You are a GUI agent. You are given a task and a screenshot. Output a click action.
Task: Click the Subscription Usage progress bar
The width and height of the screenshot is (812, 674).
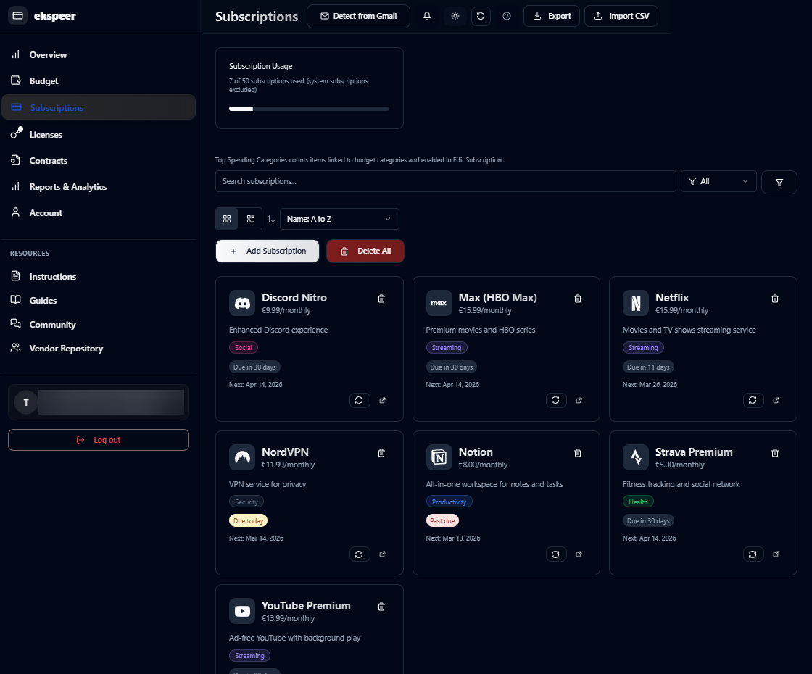pyautogui.click(x=309, y=109)
